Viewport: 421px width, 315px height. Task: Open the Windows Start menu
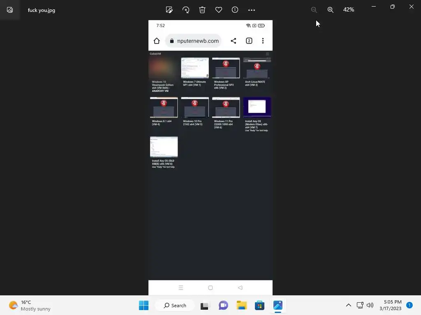point(143,305)
